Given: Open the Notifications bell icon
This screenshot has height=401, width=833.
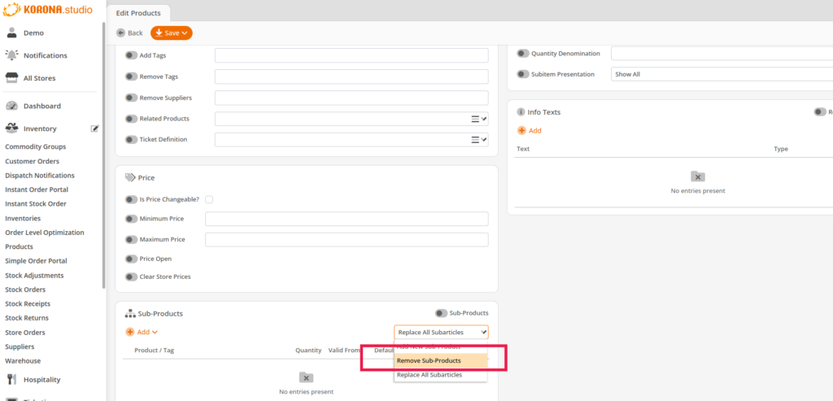Looking at the screenshot, I should pos(11,55).
